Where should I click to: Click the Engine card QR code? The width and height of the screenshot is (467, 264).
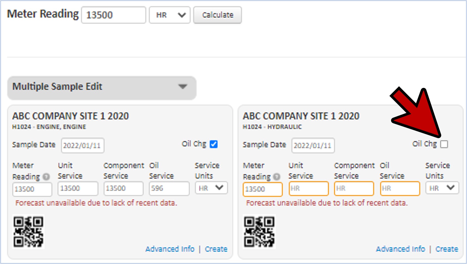coord(28,232)
